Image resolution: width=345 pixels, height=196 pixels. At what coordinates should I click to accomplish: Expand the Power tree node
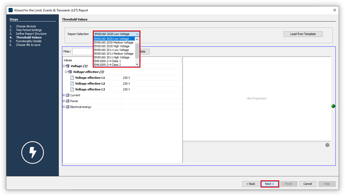pyautogui.click(x=64, y=101)
